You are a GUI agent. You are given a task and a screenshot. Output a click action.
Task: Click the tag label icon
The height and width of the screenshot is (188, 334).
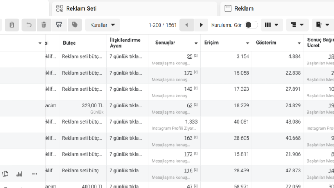[75, 25]
